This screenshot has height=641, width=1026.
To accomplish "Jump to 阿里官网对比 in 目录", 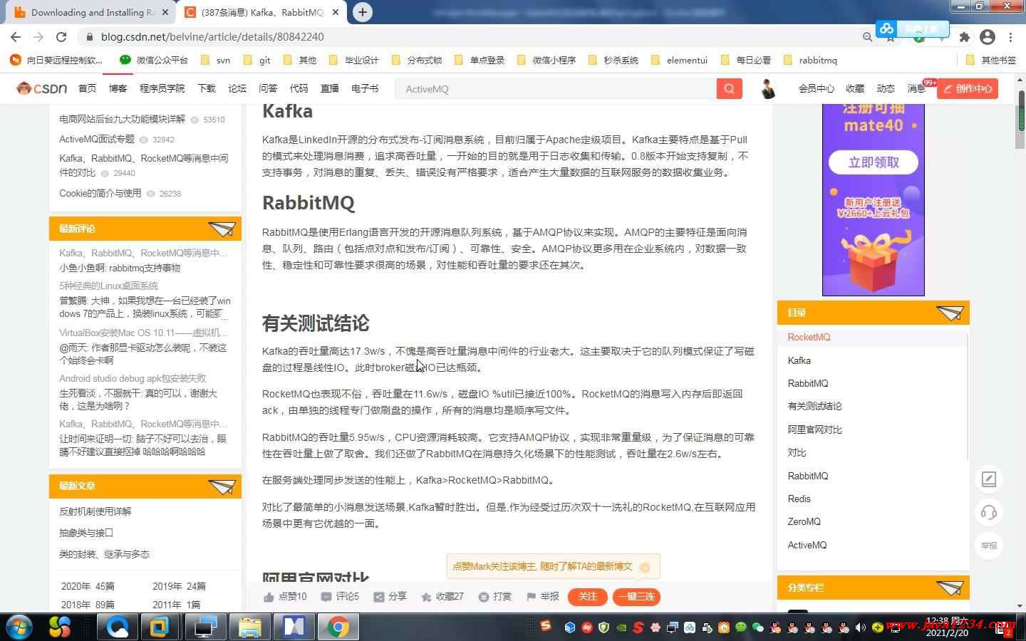I will click(814, 429).
